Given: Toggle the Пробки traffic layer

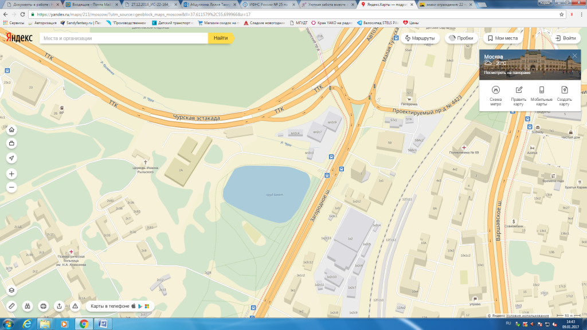Looking at the screenshot, I should point(461,38).
